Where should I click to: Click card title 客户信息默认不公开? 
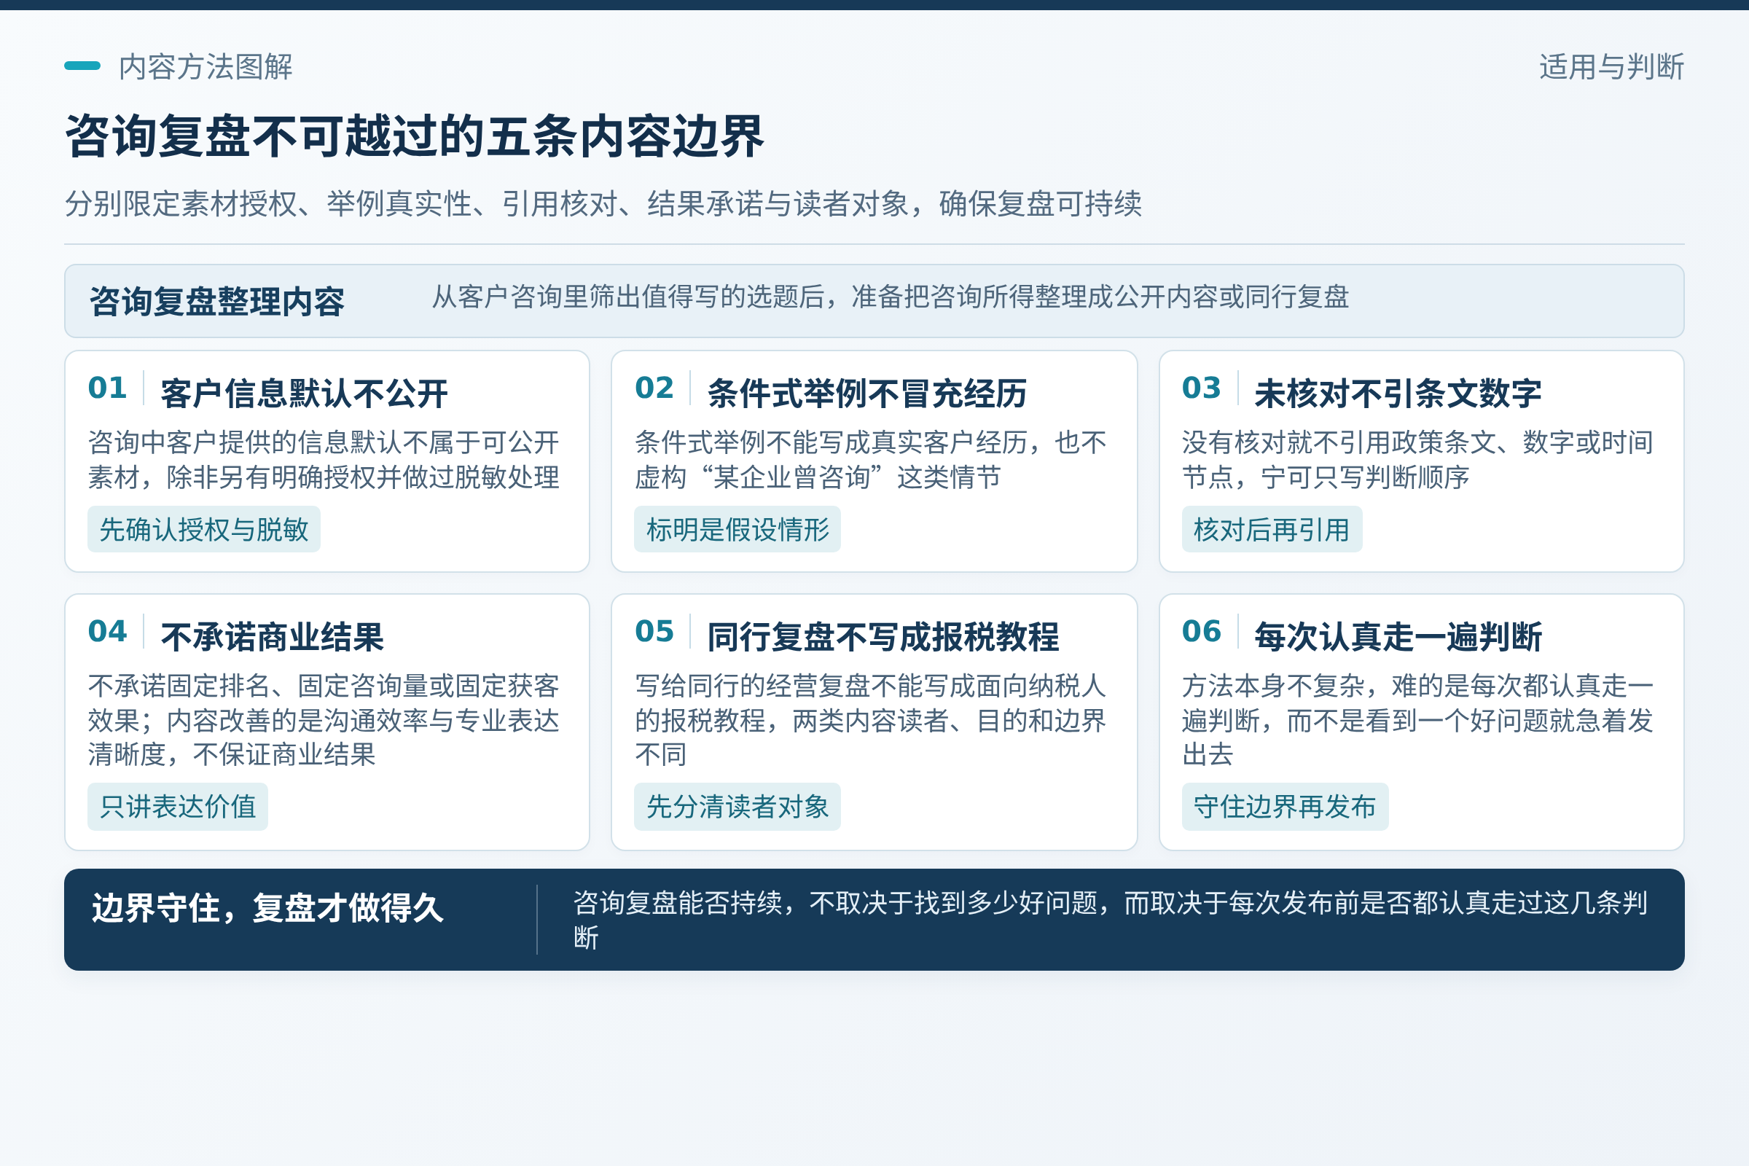click(304, 394)
